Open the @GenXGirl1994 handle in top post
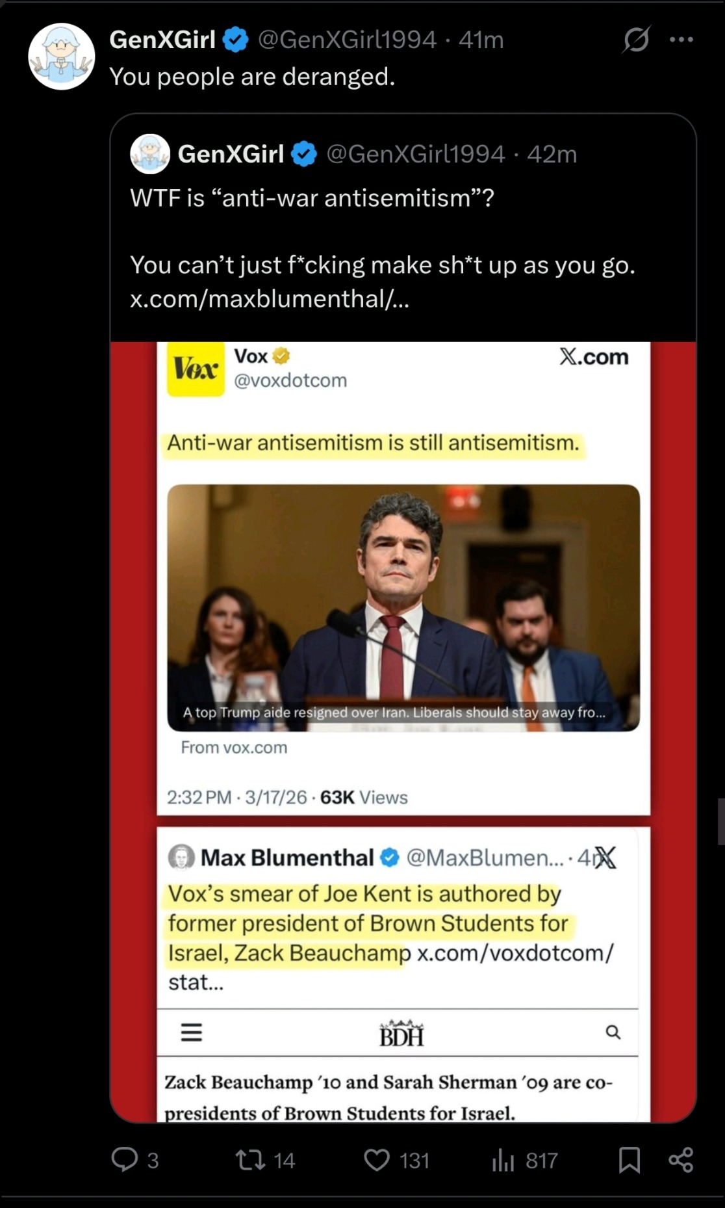Viewport: 725px width, 1208px height. pyautogui.click(x=347, y=40)
